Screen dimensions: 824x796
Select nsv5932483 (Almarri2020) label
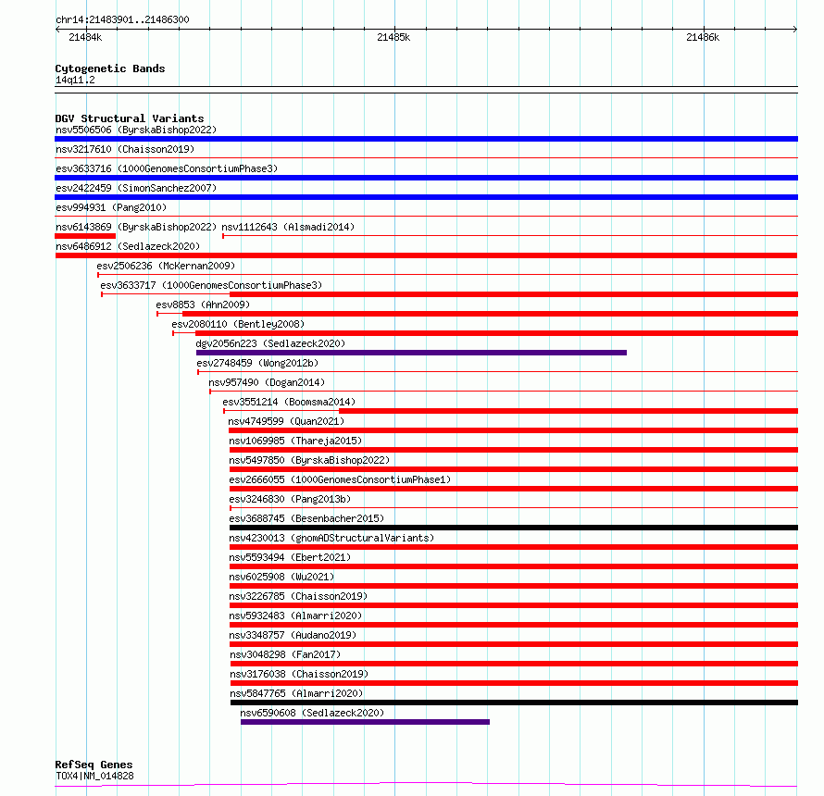coord(296,616)
